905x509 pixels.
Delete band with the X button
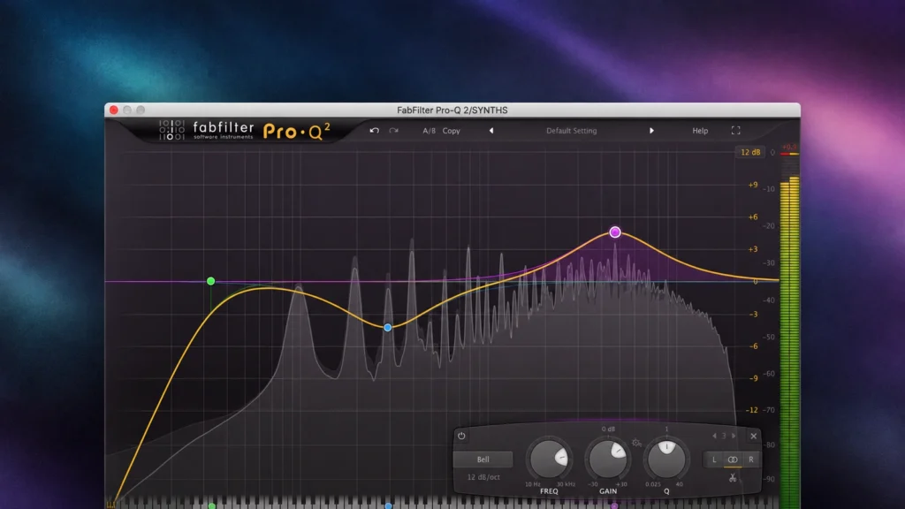point(753,436)
